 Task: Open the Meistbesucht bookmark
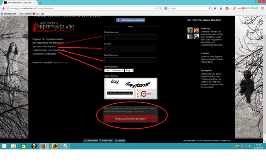[x=8, y=14]
